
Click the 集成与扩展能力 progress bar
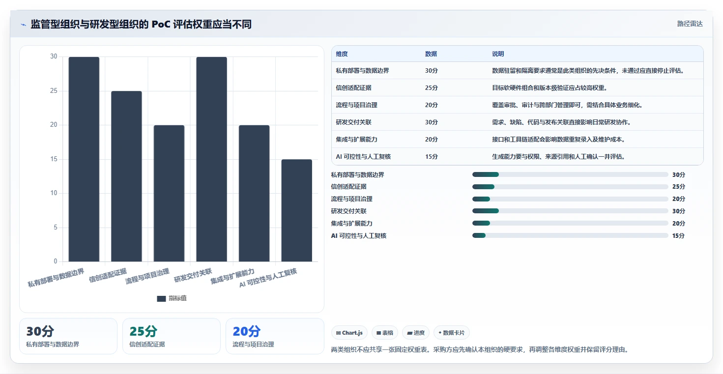[x=570, y=224]
